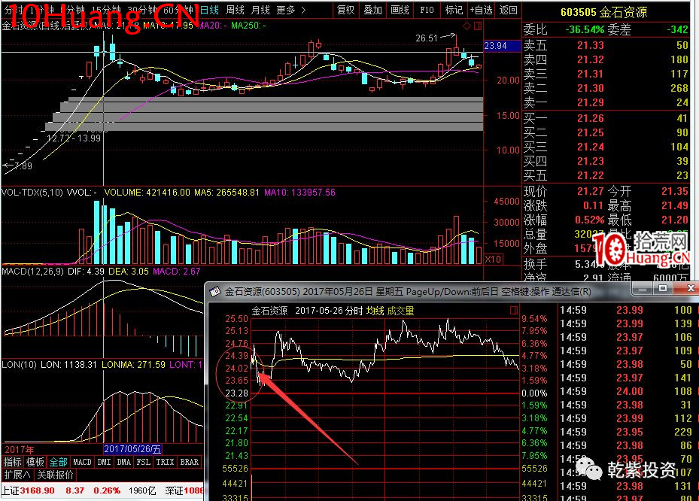699x501 pixels.
Task: Click the LON(10) indicator label
Action: 19,365
